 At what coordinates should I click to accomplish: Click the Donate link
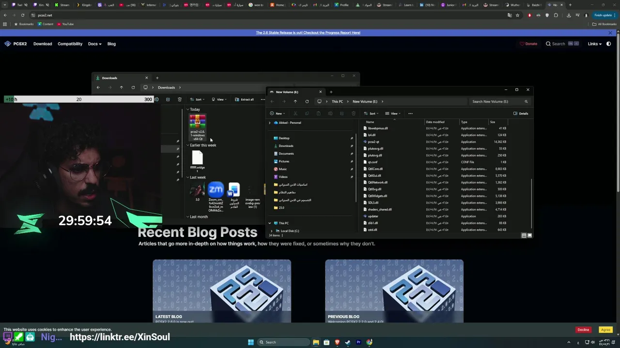point(528,44)
